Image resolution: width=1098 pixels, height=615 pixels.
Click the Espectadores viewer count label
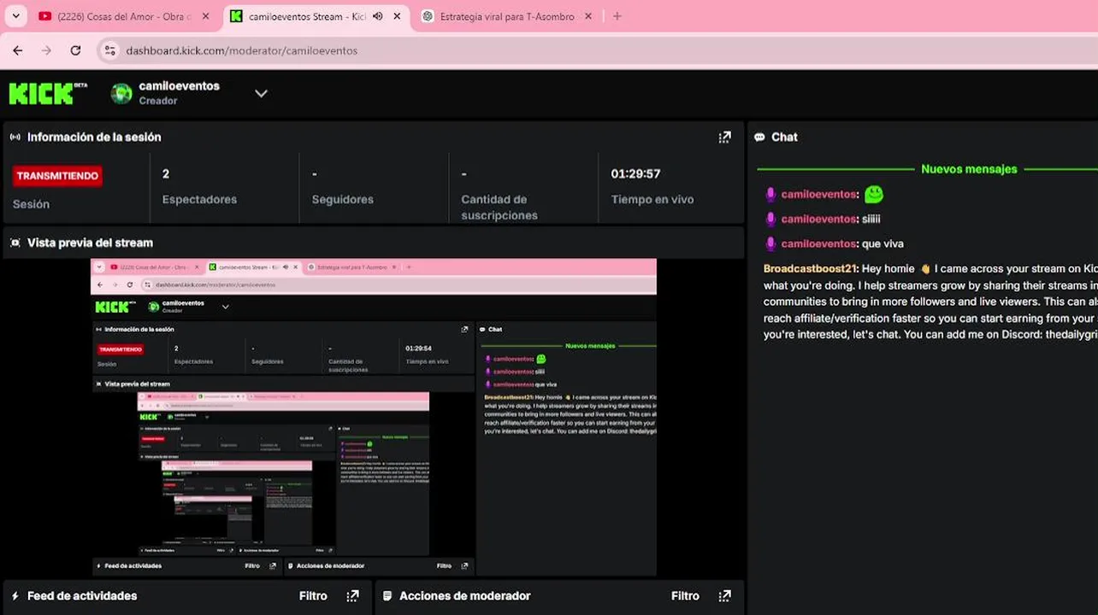click(x=199, y=200)
